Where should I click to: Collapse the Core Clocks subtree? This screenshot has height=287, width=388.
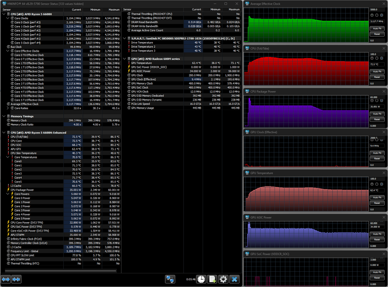tap(8, 18)
